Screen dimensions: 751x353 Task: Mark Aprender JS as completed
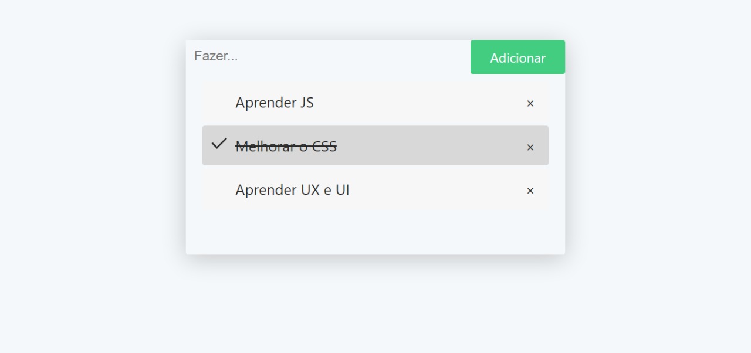tap(375, 102)
